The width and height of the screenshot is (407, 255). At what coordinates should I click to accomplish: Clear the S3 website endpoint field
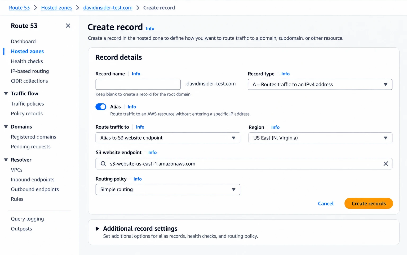click(x=386, y=164)
